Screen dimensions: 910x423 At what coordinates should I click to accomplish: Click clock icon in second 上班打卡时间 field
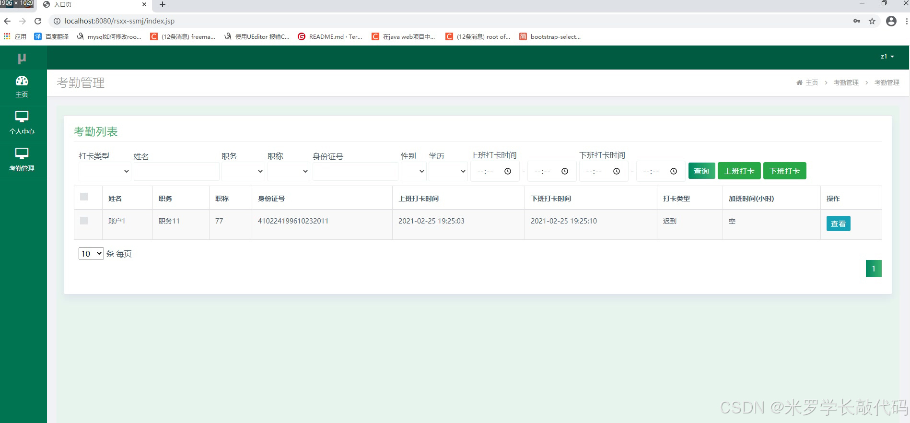coord(565,171)
